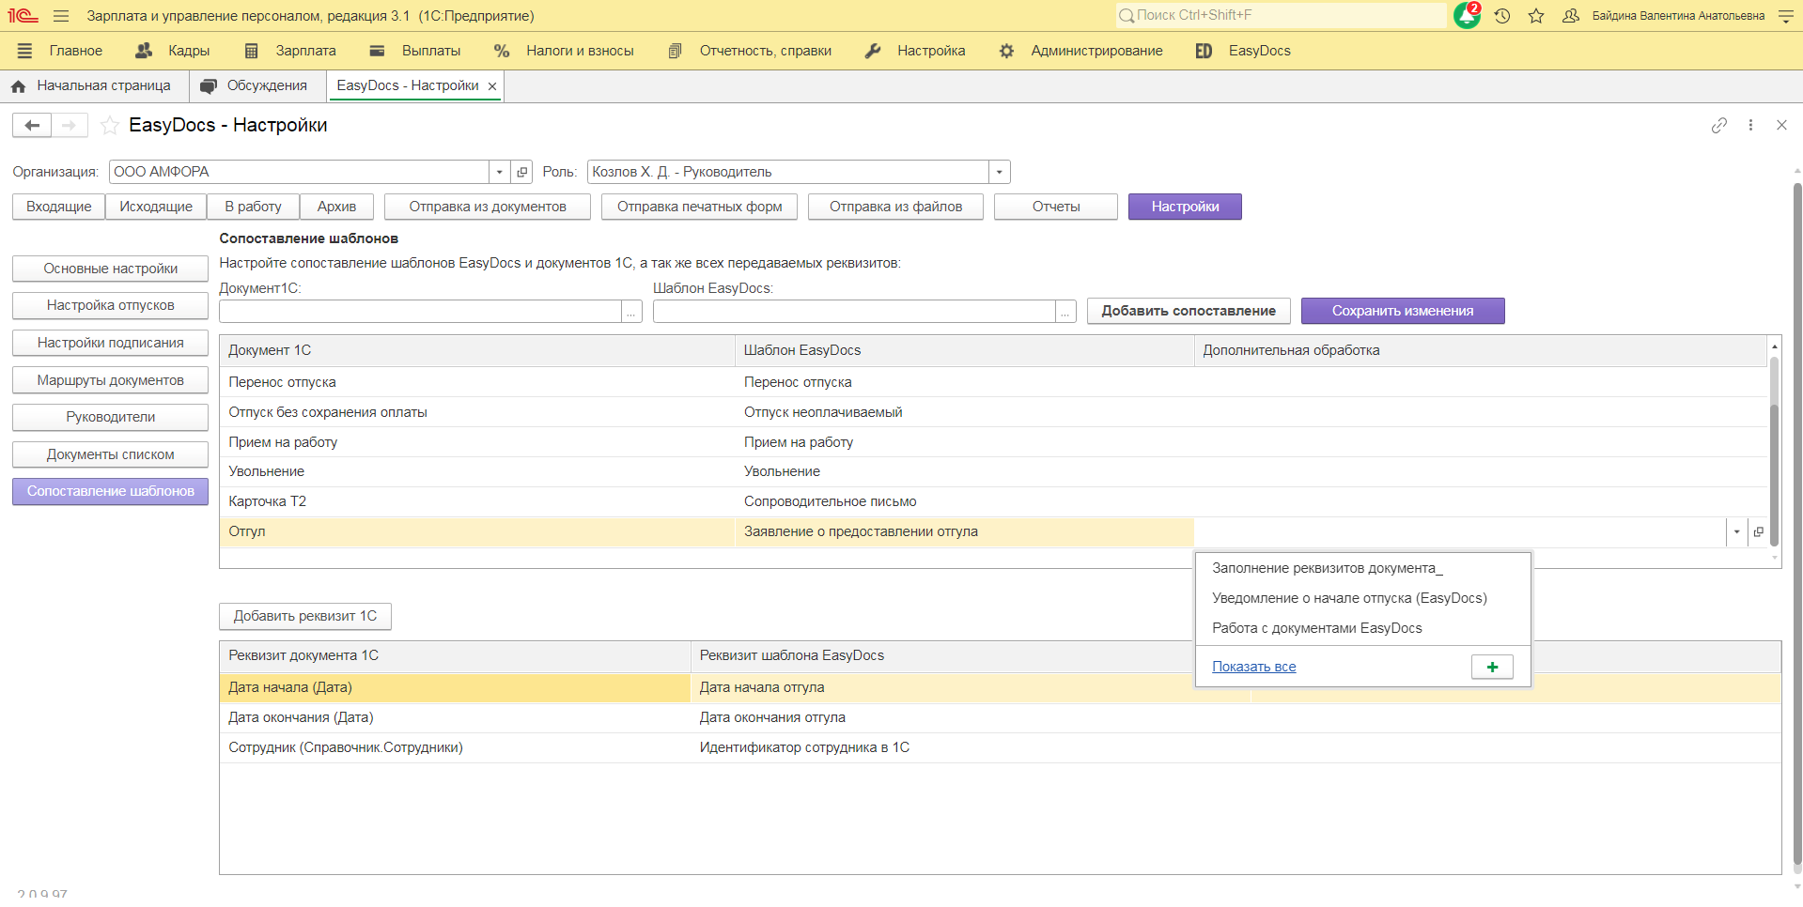Expand Дополнительная обработка cell dropdown

coord(1736,531)
